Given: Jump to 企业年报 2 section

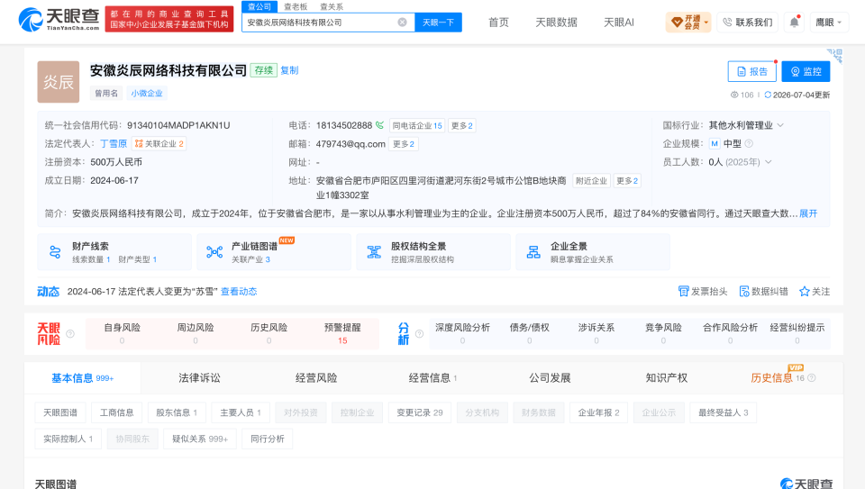Looking at the screenshot, I should coord(598,412).
